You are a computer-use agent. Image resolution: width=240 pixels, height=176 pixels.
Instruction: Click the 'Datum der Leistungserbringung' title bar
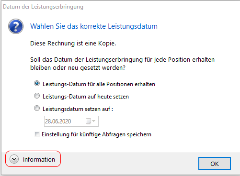(43, 7)
